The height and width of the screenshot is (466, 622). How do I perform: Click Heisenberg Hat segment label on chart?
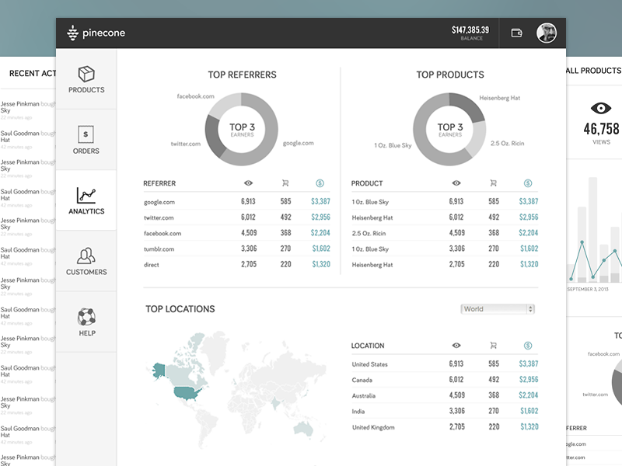[x=499, y=99]
